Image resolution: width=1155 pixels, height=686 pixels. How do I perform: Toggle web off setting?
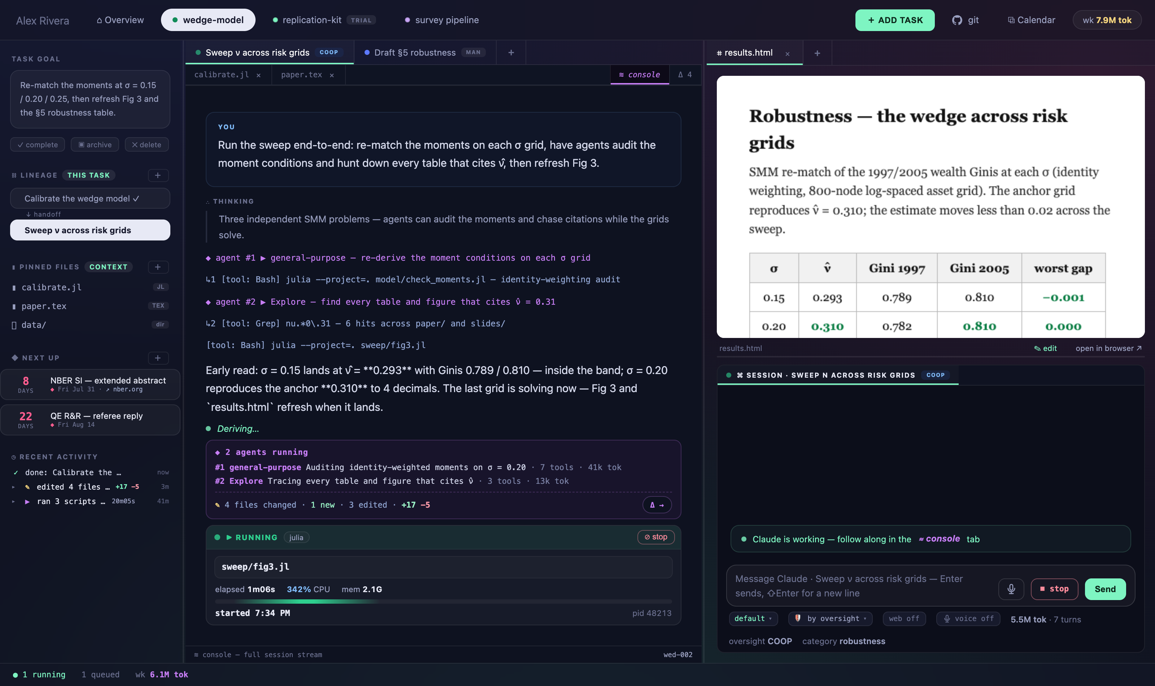(x=904, y=618)
